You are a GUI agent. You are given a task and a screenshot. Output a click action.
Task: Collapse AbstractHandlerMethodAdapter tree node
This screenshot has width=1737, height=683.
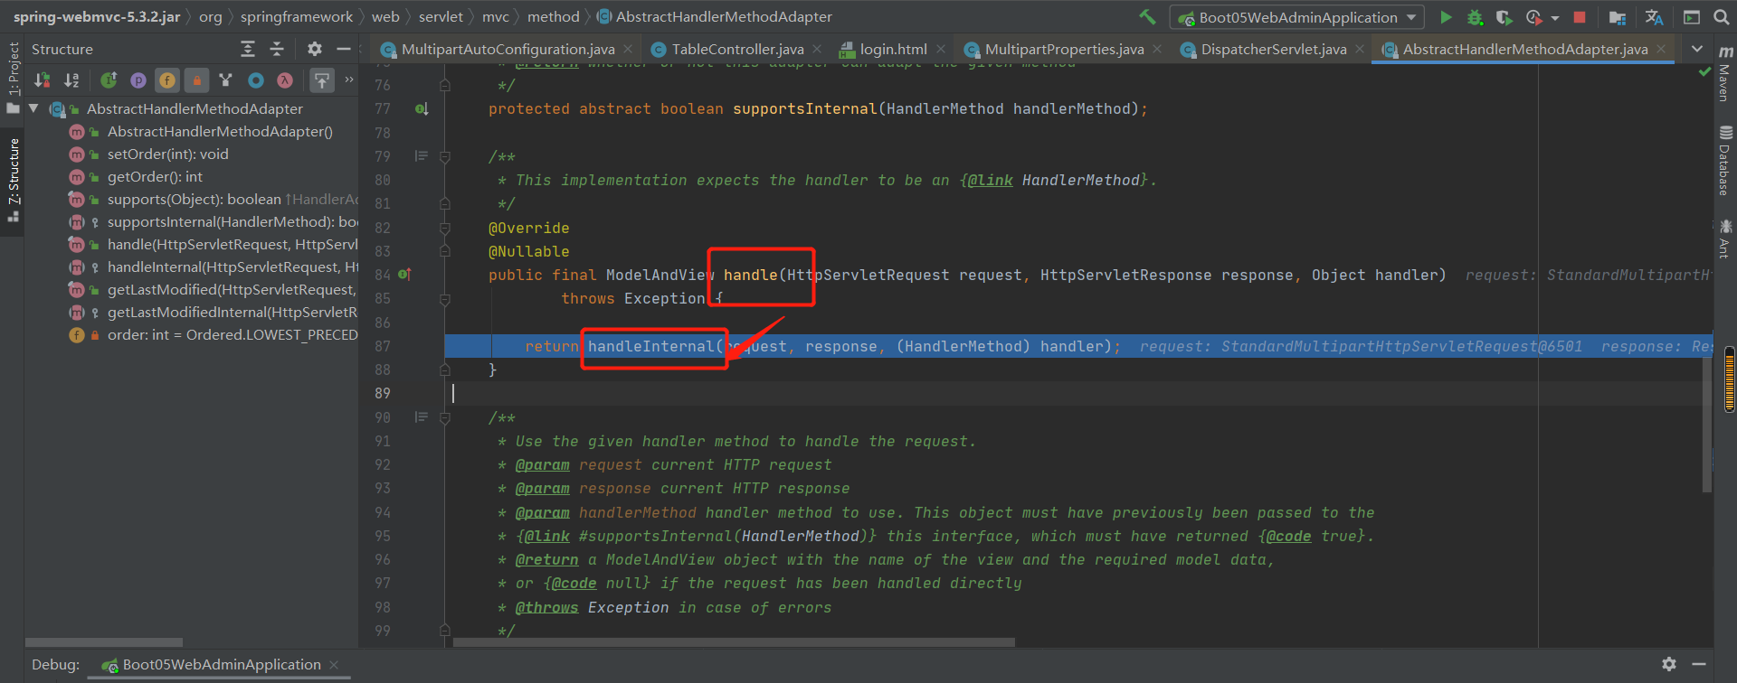point(33,108)
